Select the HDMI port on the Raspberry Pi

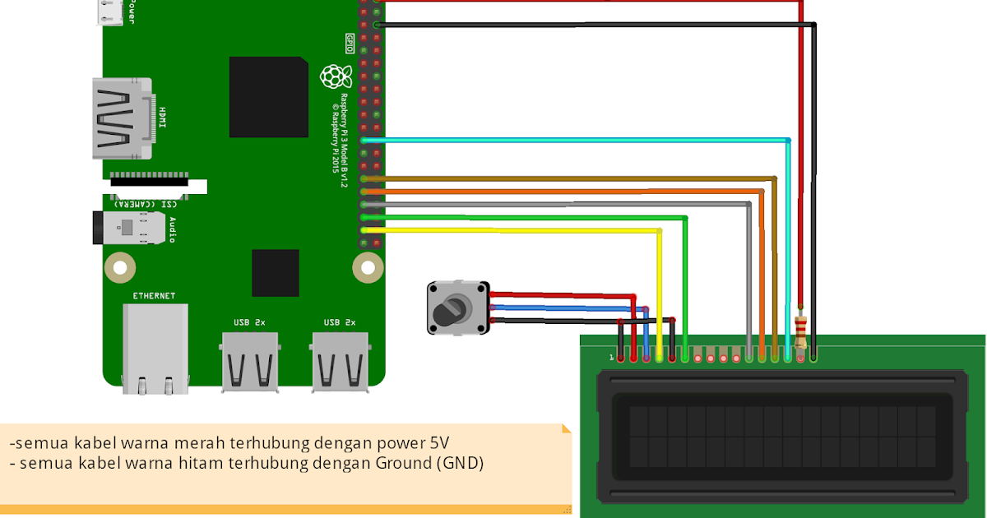[x=122, y=119]
